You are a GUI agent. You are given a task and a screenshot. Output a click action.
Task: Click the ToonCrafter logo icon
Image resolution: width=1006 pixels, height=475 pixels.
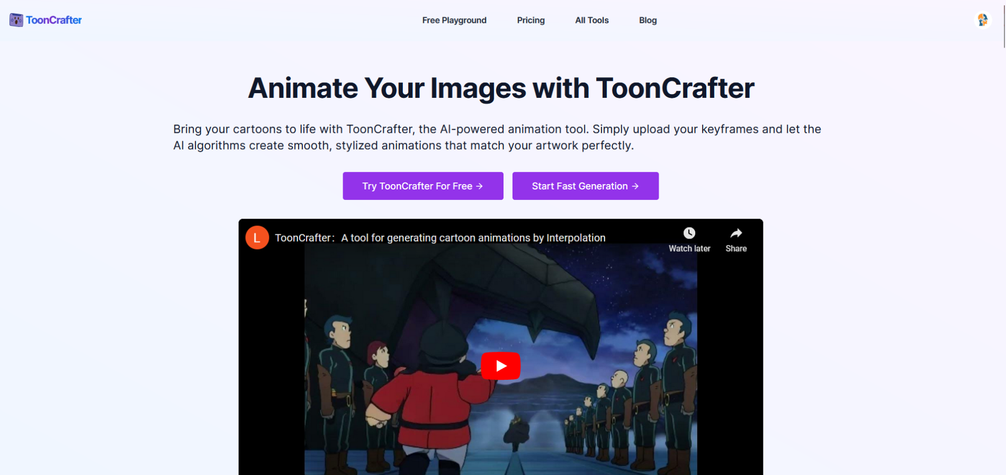coord(16,20)
